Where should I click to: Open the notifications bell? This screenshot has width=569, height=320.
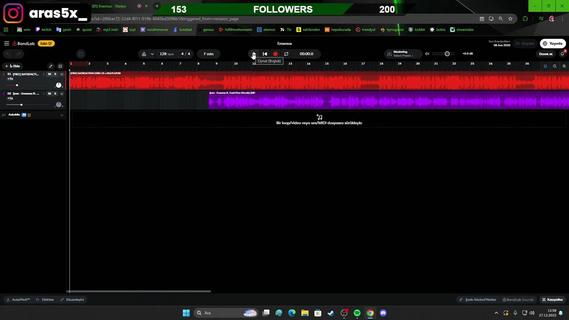pyautogui.click(x=562, y=54)
